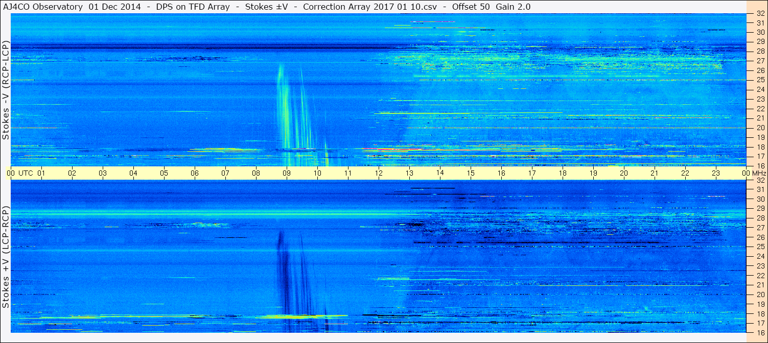Click the 30 MHz tick of Stokes -V panel
Image resolution: width=768 pixels, height=343 pixels.
pos(760,32)
